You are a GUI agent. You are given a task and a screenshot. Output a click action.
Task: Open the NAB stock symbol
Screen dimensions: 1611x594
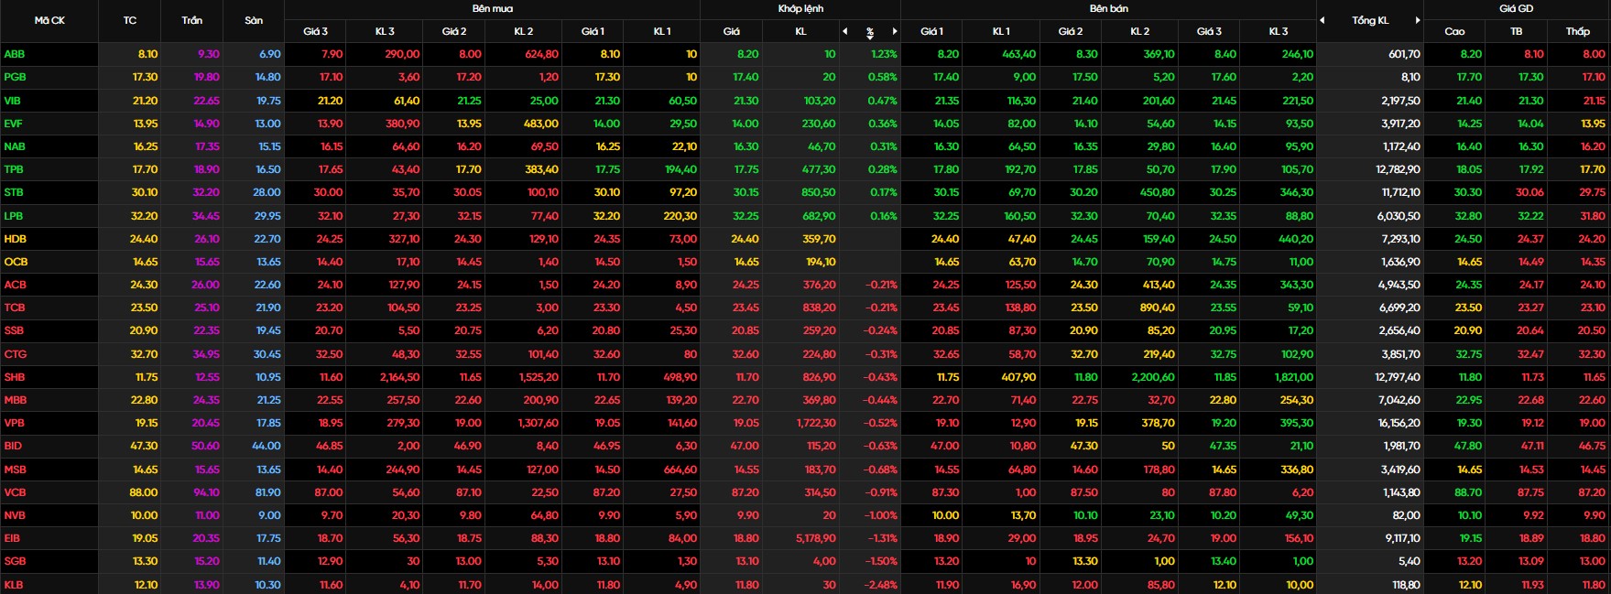pos(15,146)
